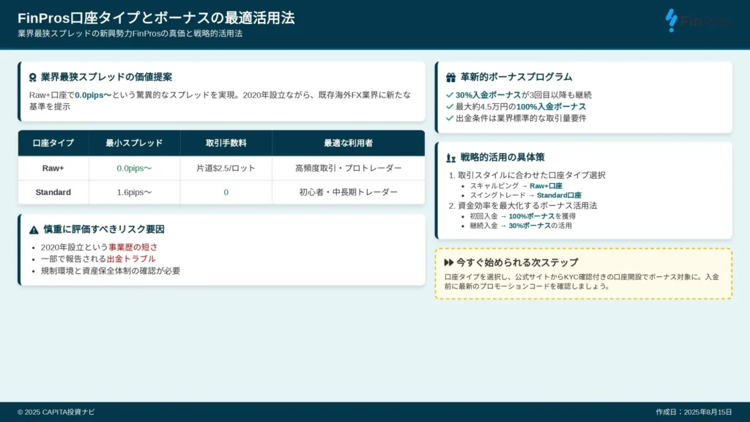The width and height of the screenshot is (750, 422).
Task: Select the Raw+ account type cell
Action: tap(53, 168)
